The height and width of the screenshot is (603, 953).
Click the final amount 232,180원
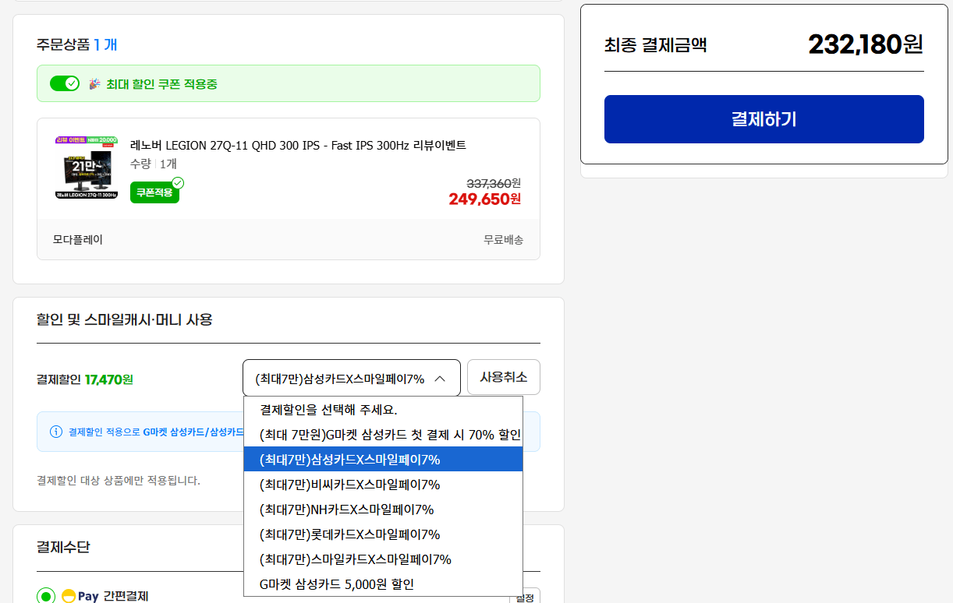(866, 44)
